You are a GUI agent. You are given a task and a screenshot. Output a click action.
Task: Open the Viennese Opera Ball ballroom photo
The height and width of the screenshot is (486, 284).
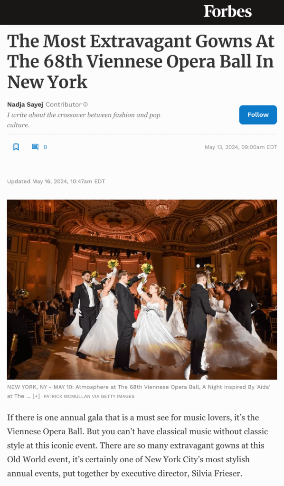142,289
